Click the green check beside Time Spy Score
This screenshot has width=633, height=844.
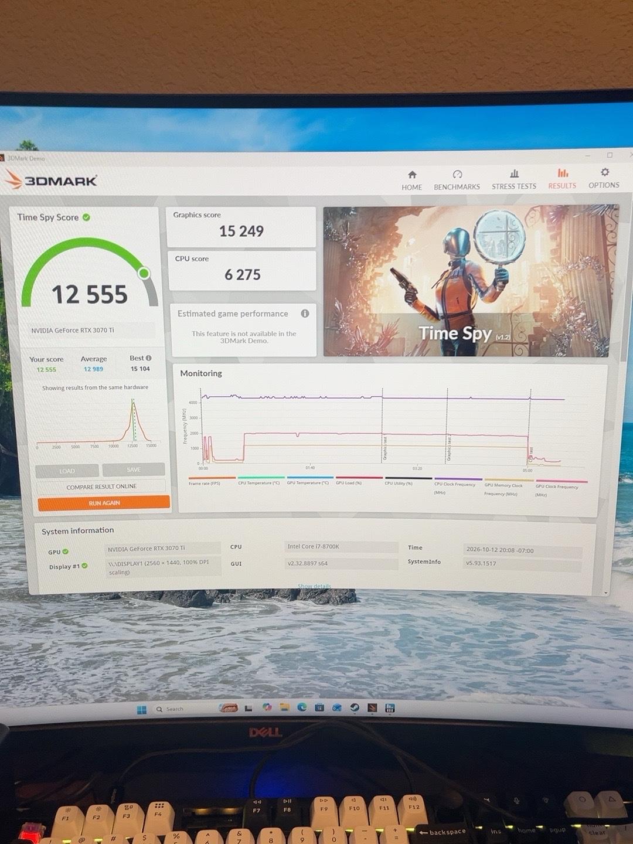(x=86, y=217)
